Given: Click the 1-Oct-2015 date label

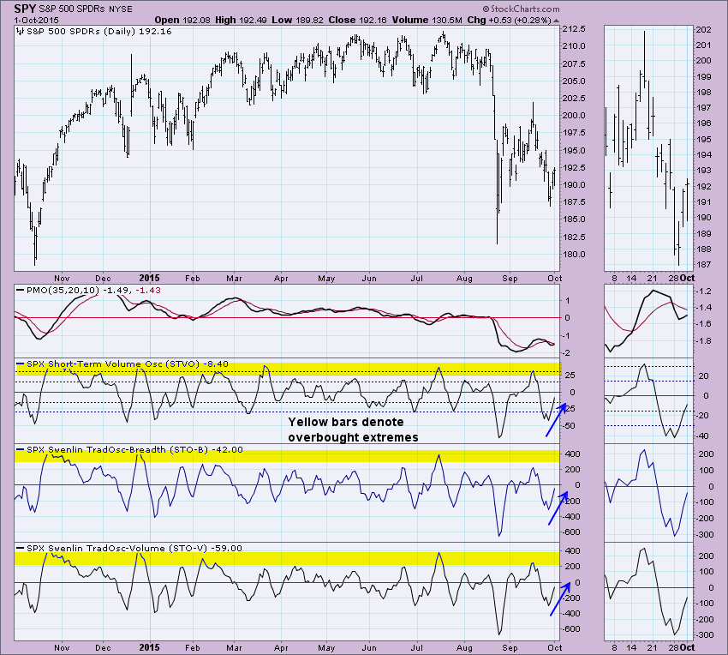Looking at the screenshot, I should [36, 21].
